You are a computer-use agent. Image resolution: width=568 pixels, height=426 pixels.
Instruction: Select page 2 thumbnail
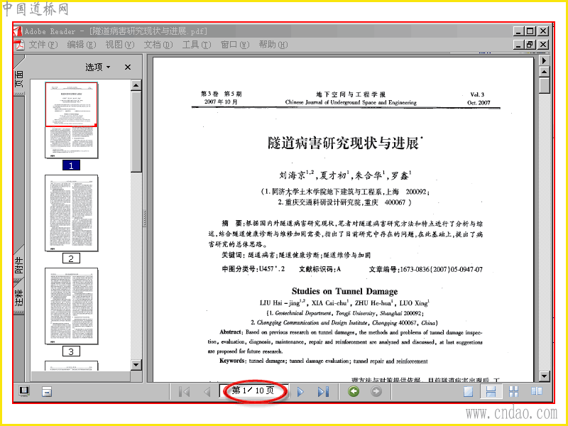(72, 213)
